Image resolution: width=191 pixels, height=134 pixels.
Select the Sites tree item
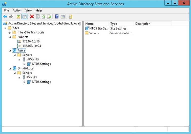[x=16, y=28]
